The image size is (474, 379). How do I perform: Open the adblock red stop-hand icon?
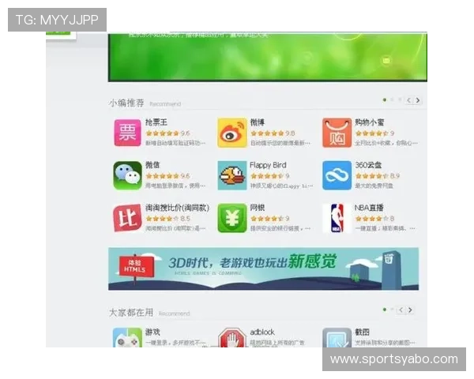click(x=231, y=338)
